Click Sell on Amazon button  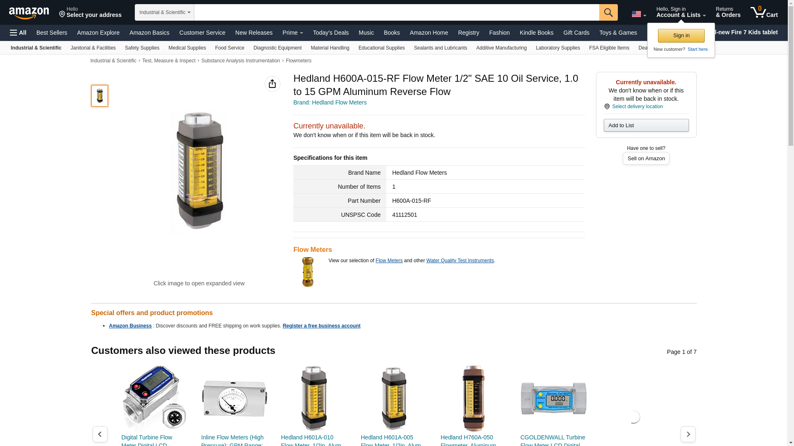pos(646,159)
